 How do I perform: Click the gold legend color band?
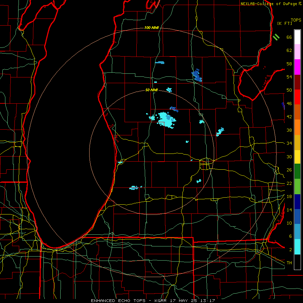[297, 143]
